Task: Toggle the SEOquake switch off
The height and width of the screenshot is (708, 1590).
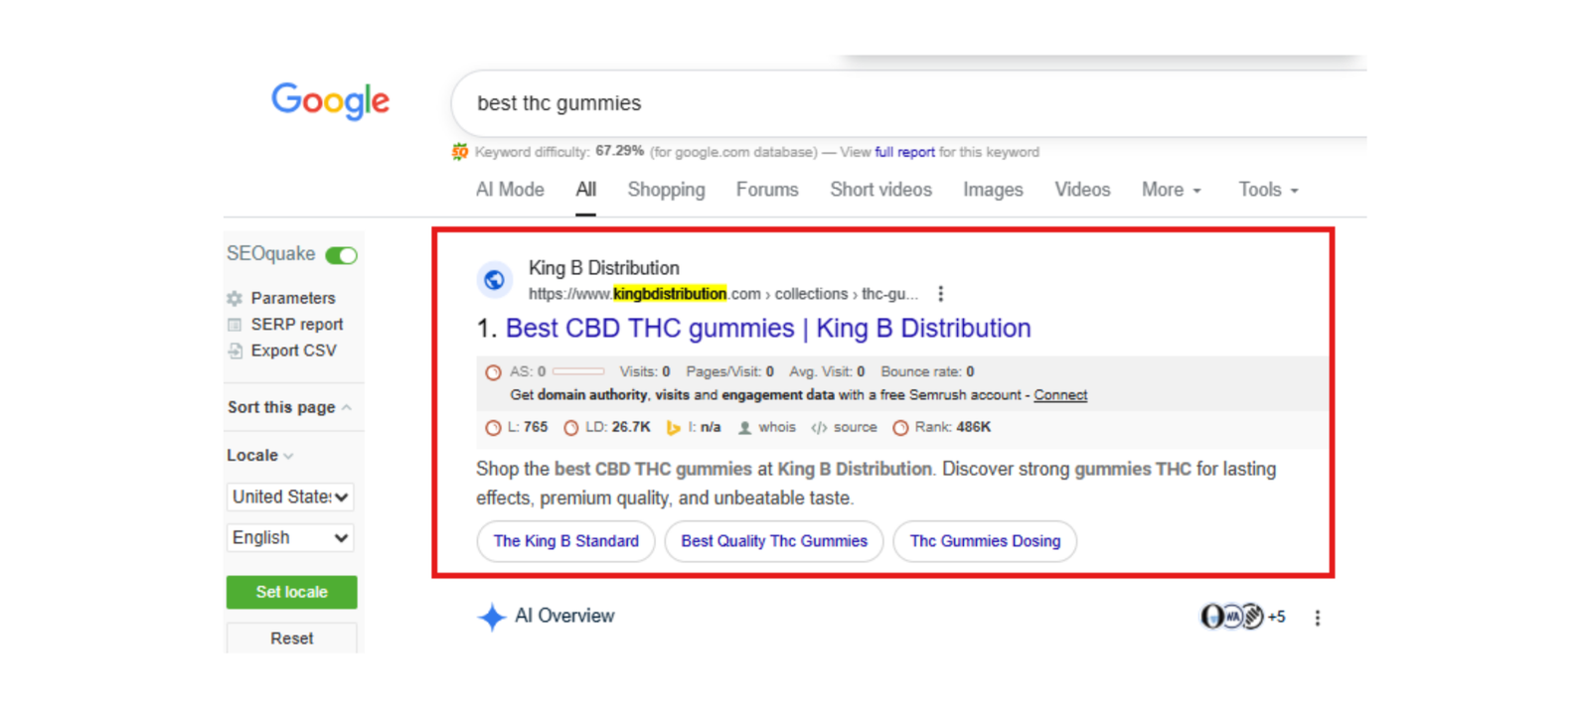Action: (341, 255)
